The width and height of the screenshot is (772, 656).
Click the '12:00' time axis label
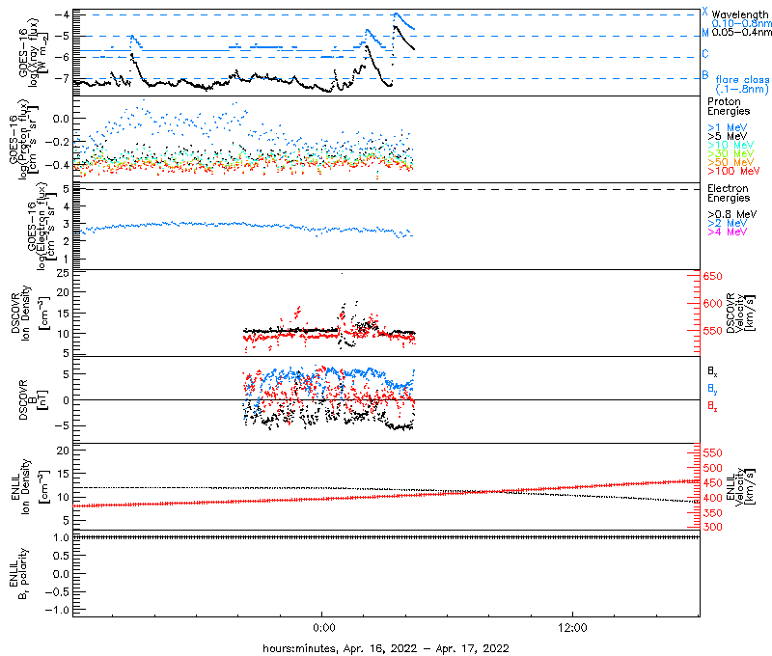click(572, 628)
